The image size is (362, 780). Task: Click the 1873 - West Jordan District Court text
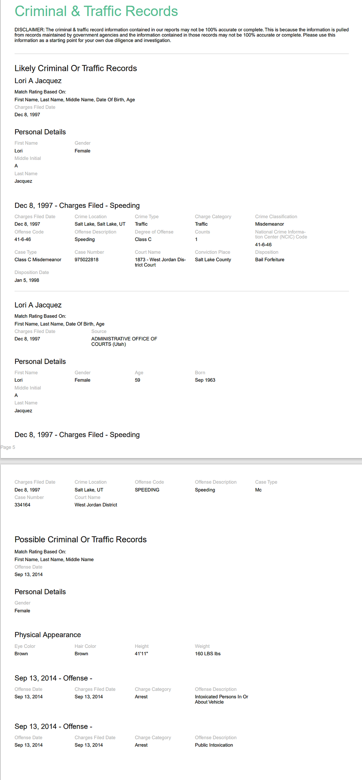pos(160,262)
